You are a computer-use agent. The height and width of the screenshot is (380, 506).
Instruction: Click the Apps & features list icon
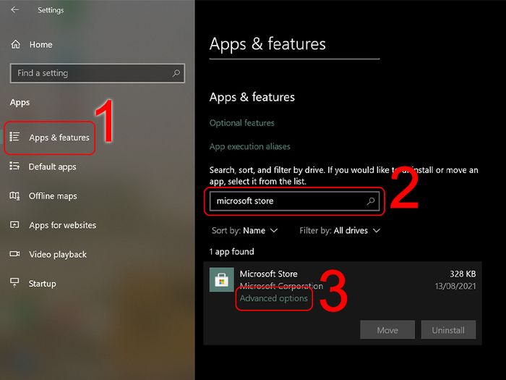pyautogui.click(x=14, y=137)
